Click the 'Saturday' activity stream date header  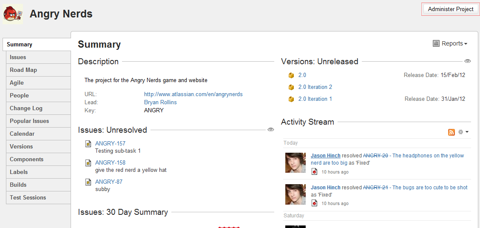[x=294, y=216]
